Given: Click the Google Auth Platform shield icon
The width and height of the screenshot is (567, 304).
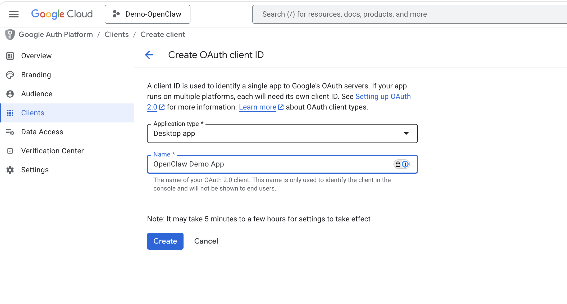Looking at the screenshot, I should pos(10,34).
